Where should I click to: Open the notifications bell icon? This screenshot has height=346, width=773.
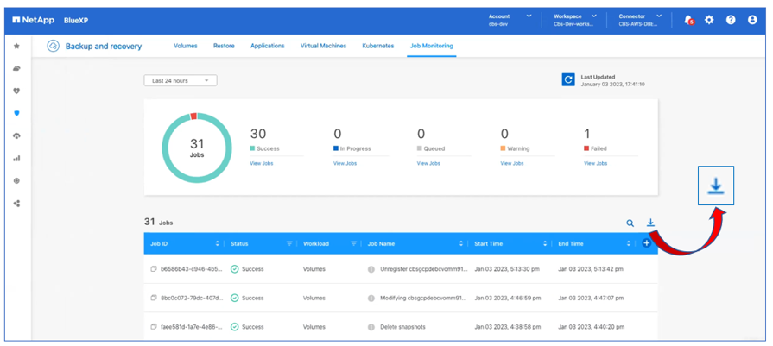tap(688, 20)
